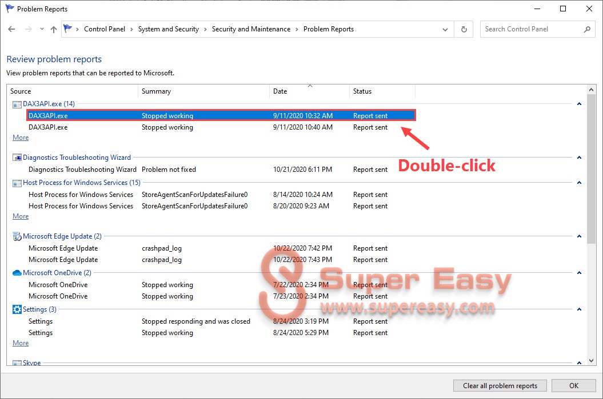Click the DAX3API.exe (14) group header
The height and width of the screenshot is (399, 603).
[x=49, y=104]
